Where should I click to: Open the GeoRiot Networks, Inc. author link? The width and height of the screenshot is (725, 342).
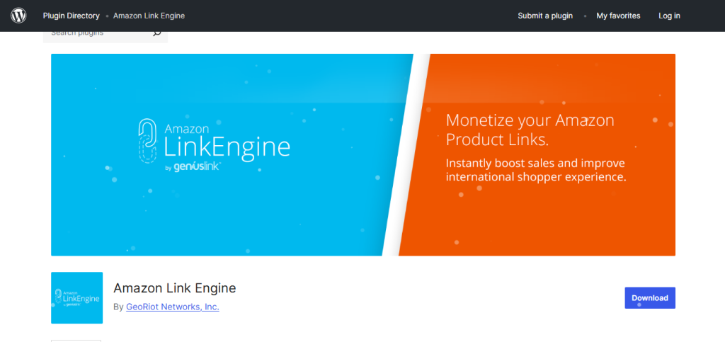click(172, 307)
